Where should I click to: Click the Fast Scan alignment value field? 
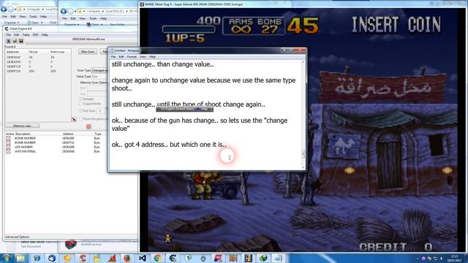(x=101, y=110)
